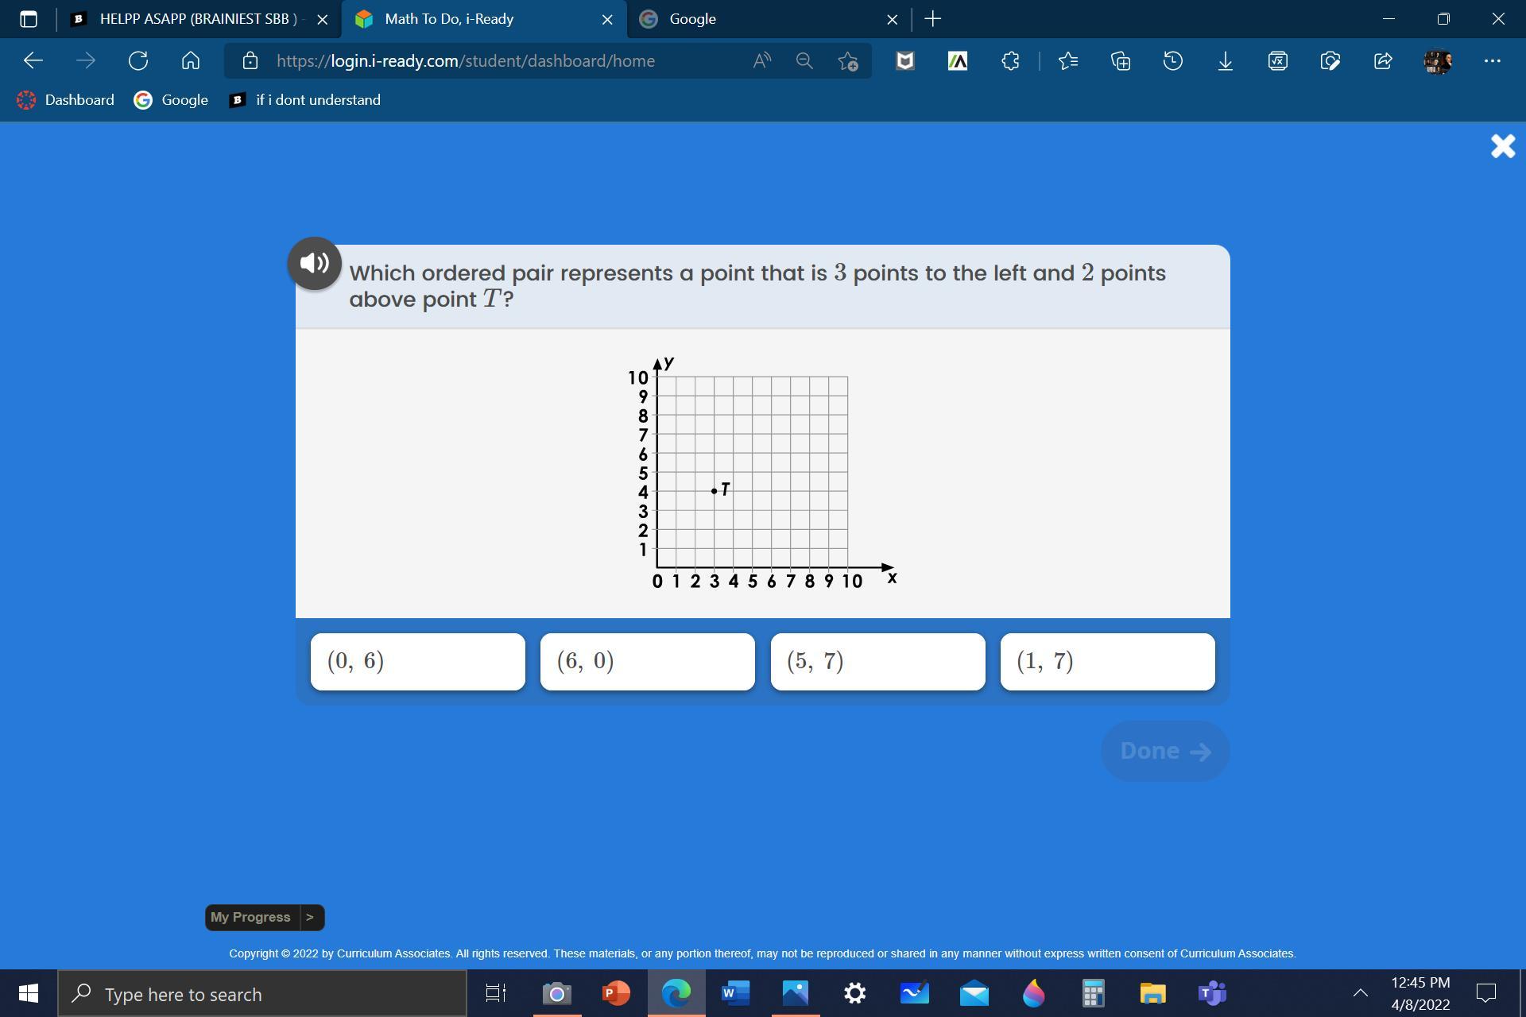The height and width of the screenshot is (1017, 1526).
Task: Go to browser home page
Action: coord(191,61)
